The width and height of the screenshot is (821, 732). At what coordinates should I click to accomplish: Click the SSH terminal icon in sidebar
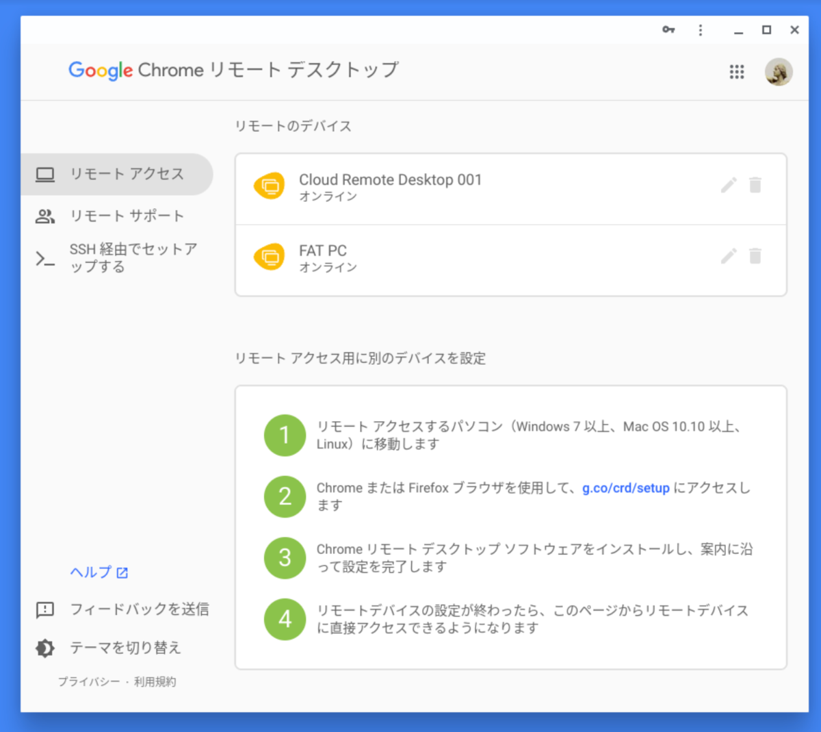[45, 259]
